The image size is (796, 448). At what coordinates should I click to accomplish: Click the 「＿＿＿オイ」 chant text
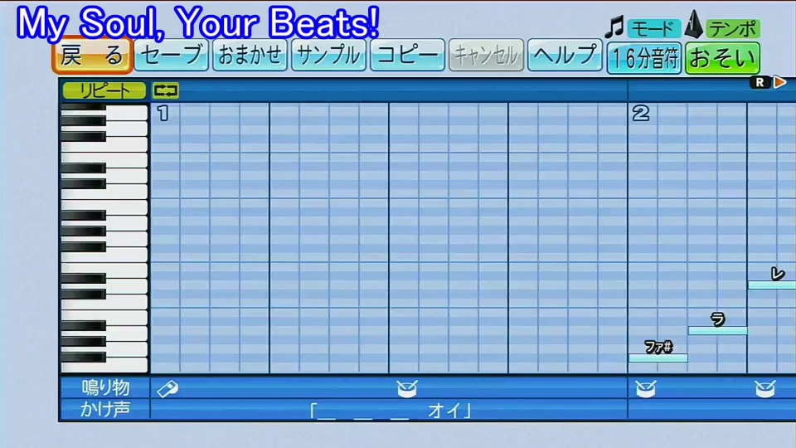(x=391, y=410)
